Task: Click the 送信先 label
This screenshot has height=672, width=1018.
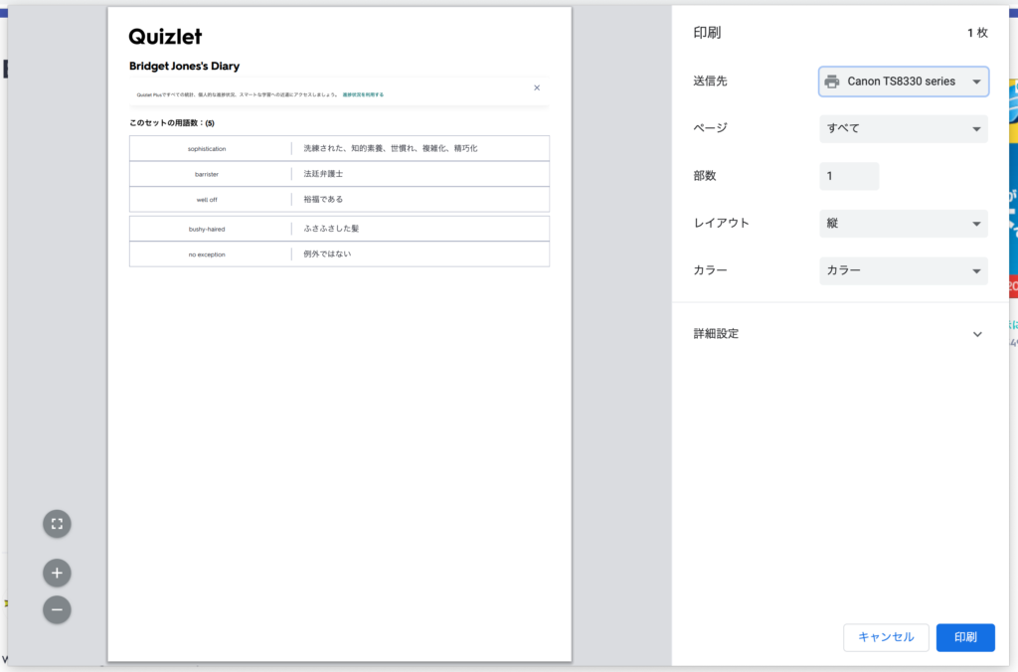Action: tap(710, 82)
